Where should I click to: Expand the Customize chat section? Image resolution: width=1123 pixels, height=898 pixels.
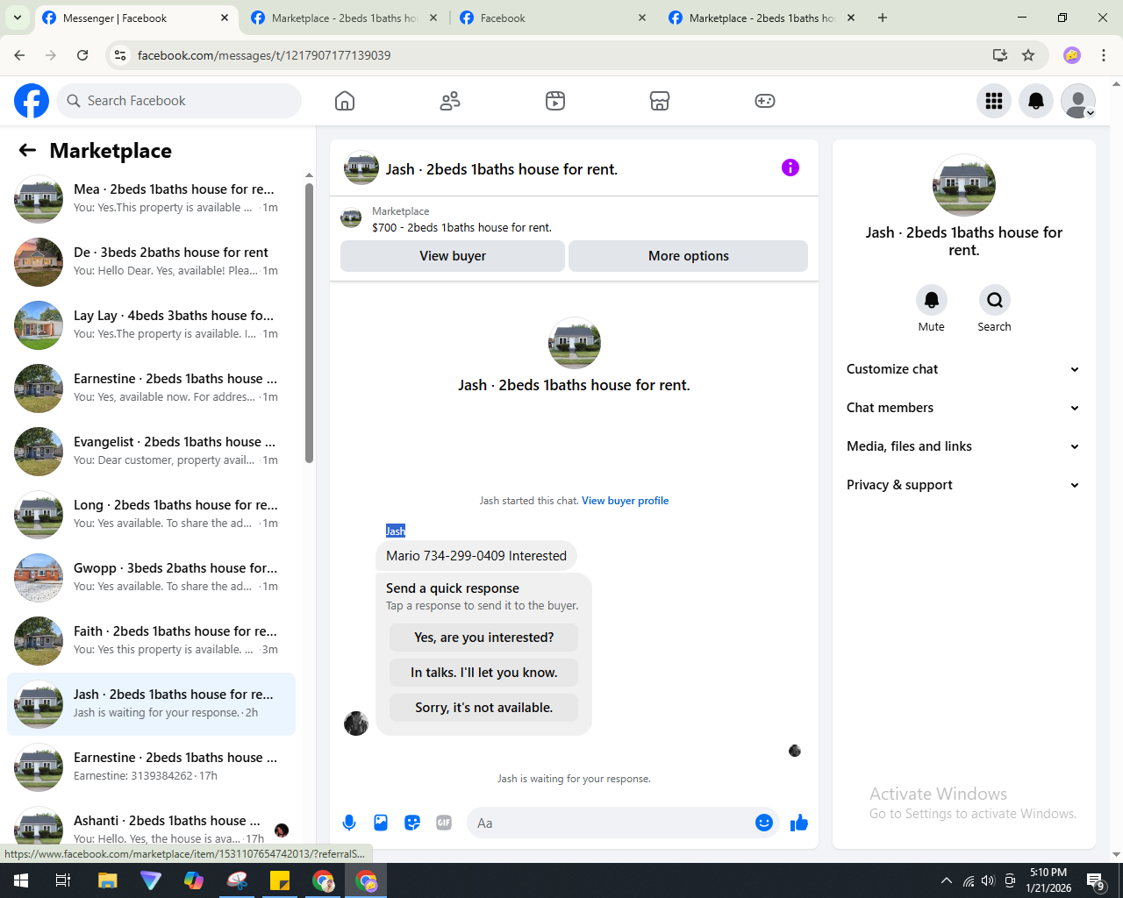[x=963, y=369]
